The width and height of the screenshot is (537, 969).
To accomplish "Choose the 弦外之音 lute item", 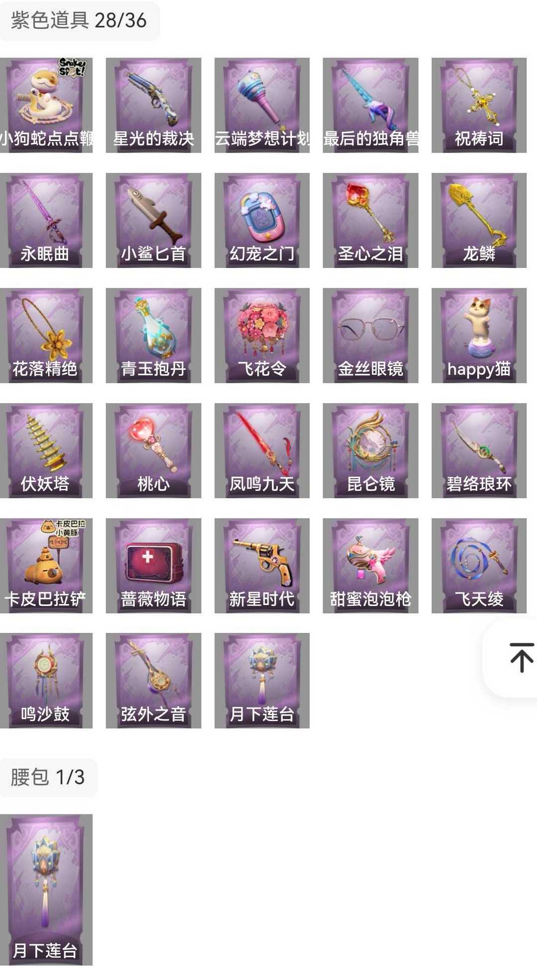I will (x=153, y=681).
